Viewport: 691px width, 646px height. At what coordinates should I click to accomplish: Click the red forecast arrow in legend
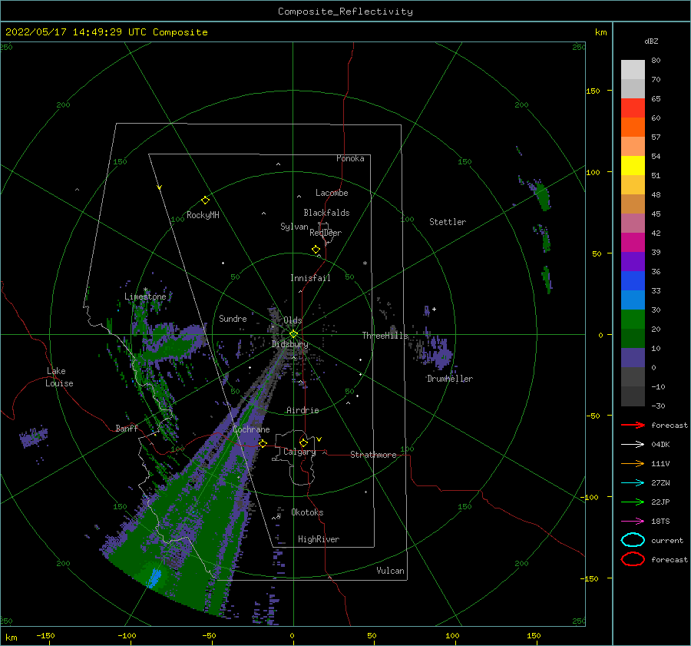(633, 425)
